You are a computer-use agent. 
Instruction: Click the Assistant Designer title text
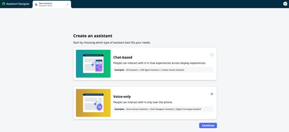[x=18, y=4]
